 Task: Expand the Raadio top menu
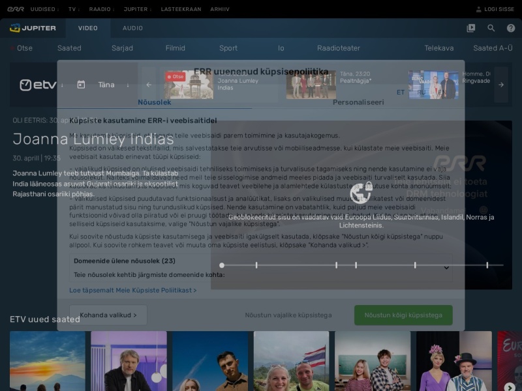coord(102,9)
